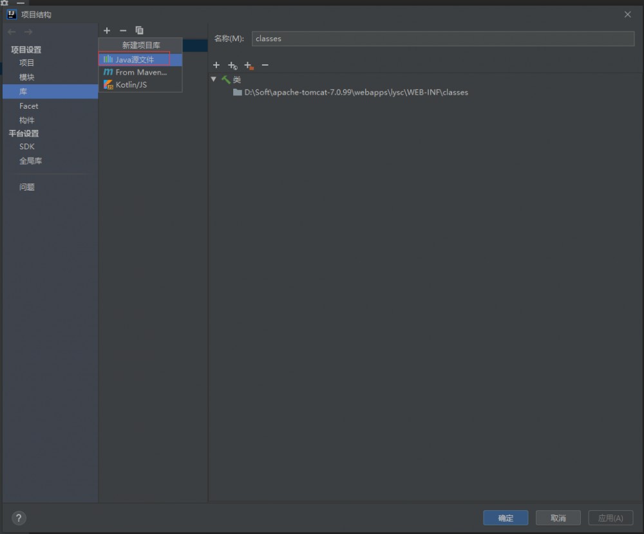The width and height of the screenshot is (644, 534).
Task: Click the exclude root plus icon
Action: click(249, 65)
